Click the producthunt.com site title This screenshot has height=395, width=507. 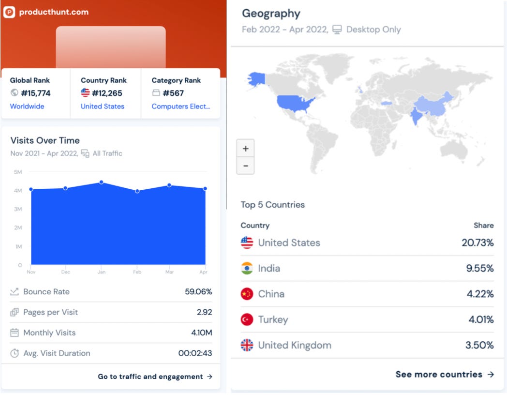54,12
